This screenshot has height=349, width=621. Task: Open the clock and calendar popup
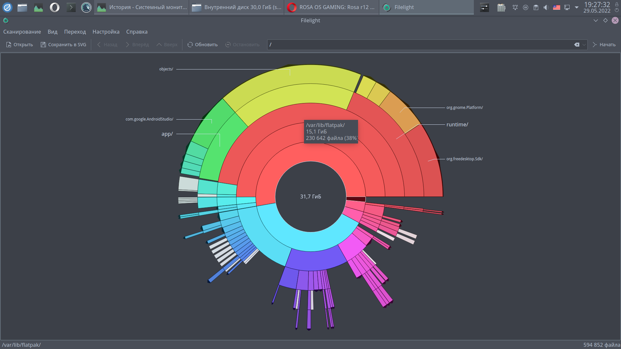tap(597, 7)
